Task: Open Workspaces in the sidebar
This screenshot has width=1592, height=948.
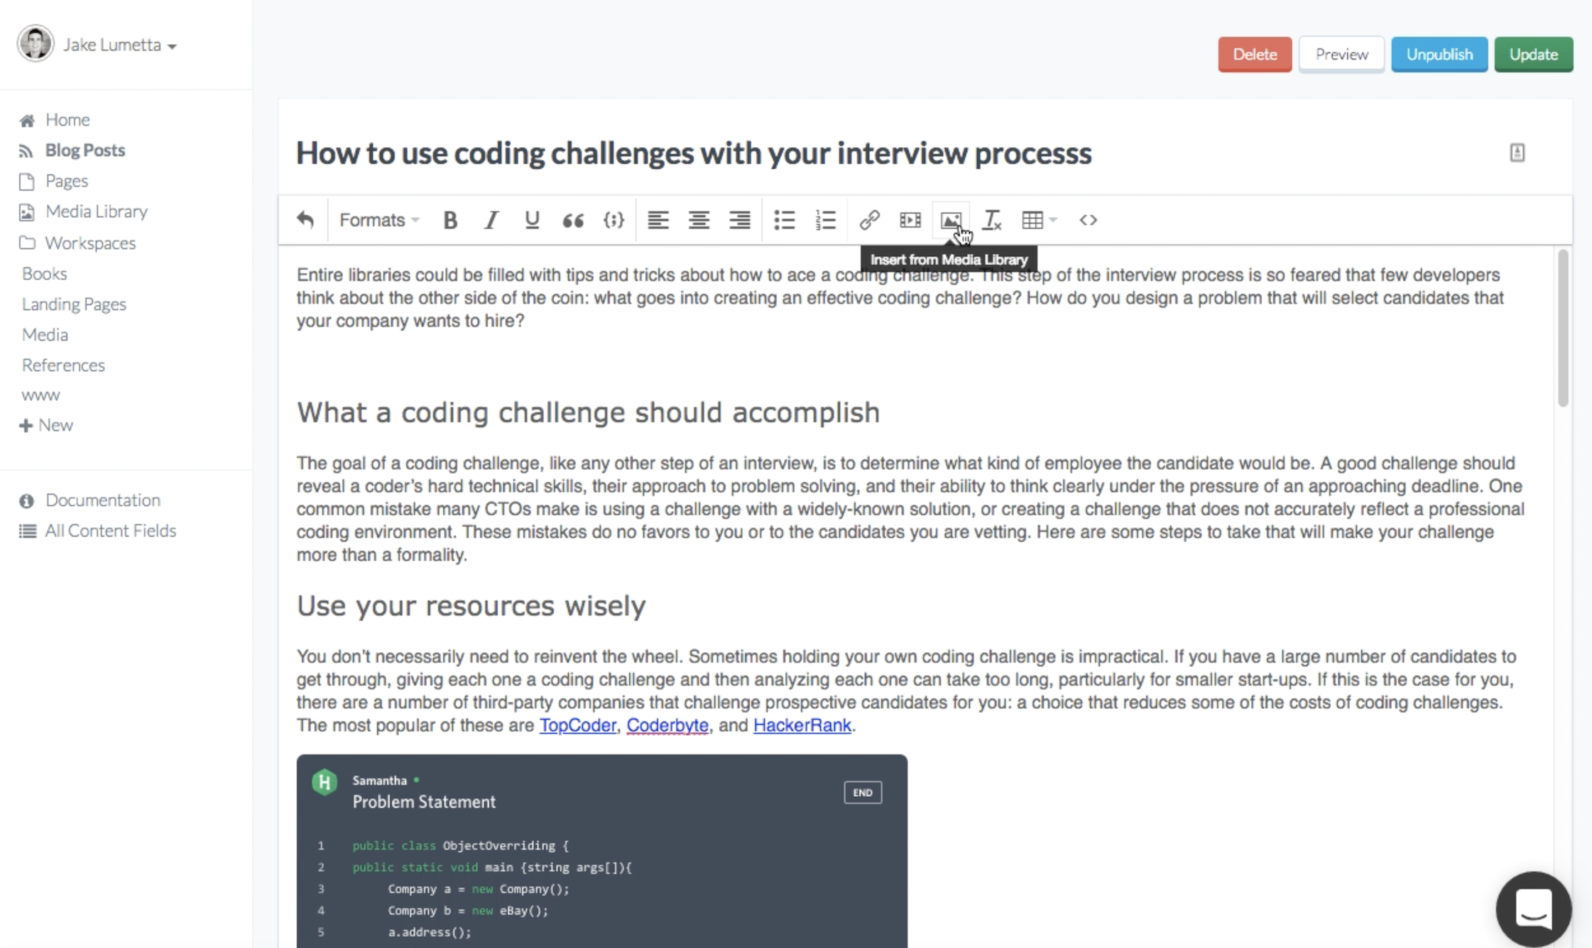Action: tap(90, 243)
